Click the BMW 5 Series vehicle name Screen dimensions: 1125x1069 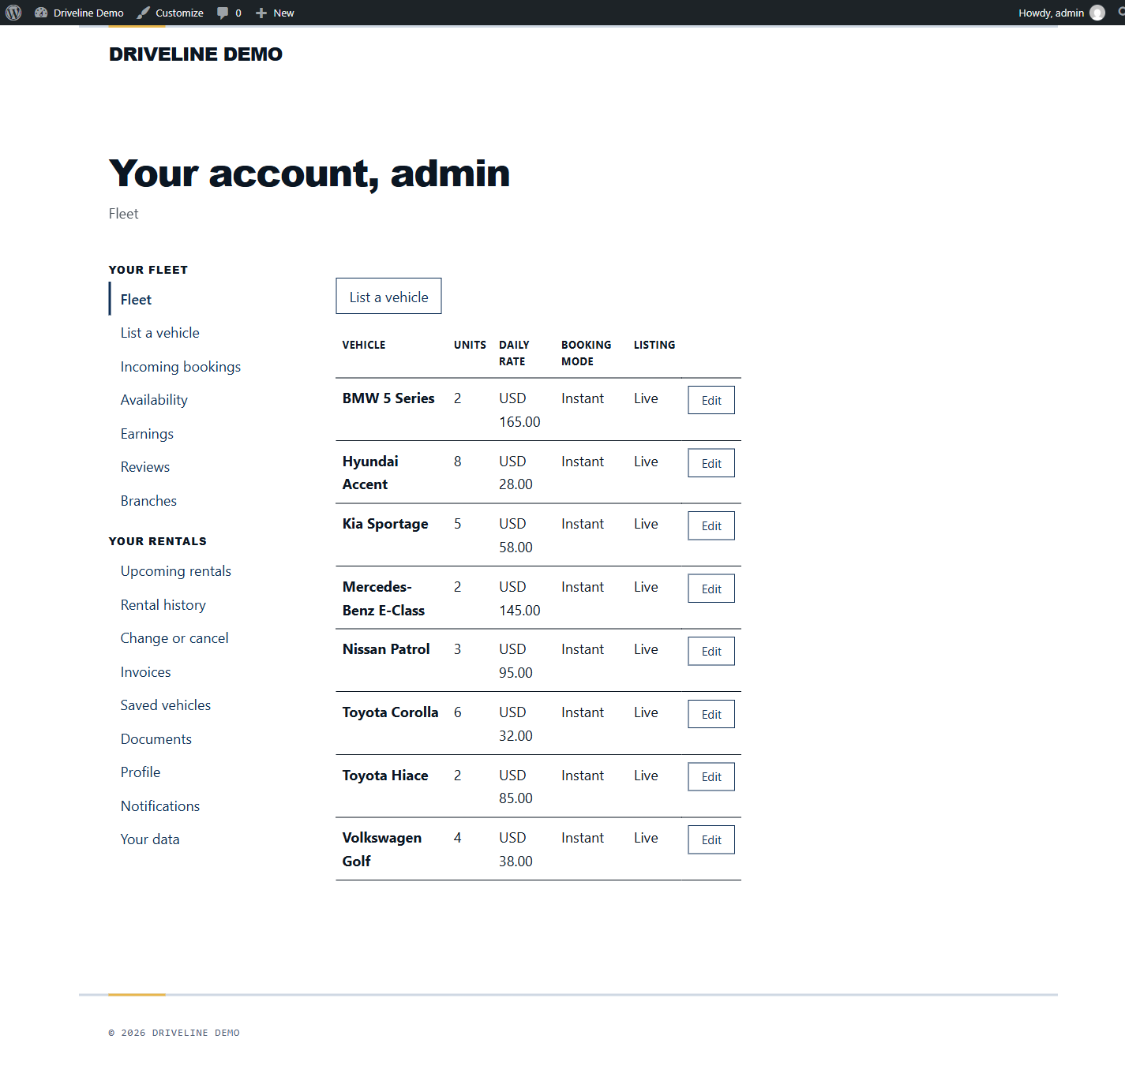click(x=388, y=398)
